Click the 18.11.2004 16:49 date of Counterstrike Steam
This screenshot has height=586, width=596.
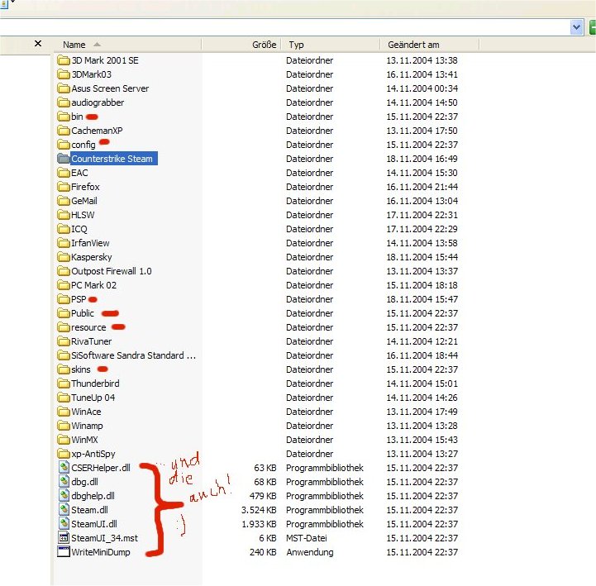tap(422, 159)
